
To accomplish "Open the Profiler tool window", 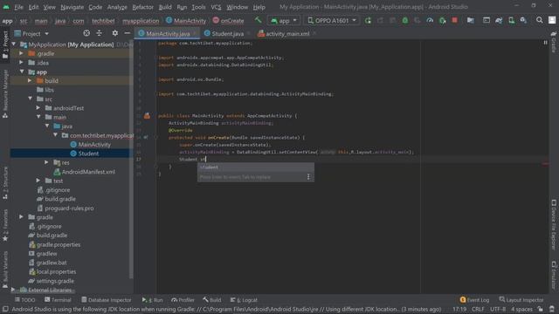I will pos(183,300).
